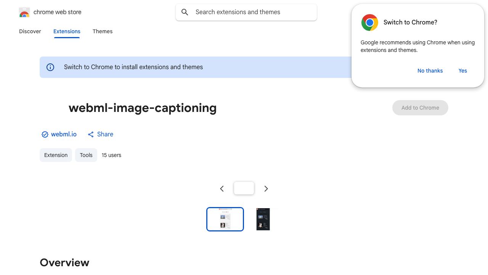Image resolution: width=488 pixels, height=275 pixels.
Task: Open the webml.io publisher link
Action: pyautogui.click(x=64, y=134)
